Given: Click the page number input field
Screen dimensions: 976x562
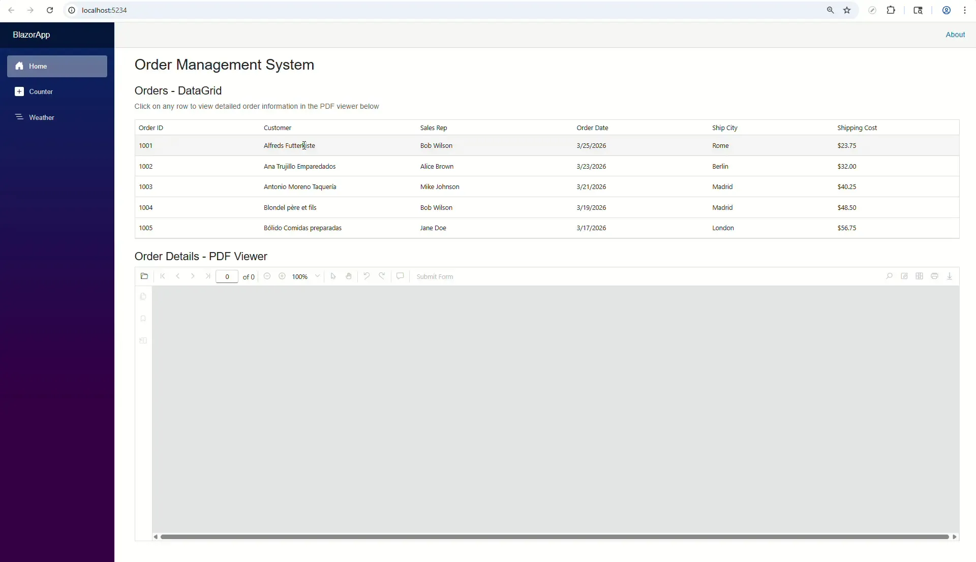Looking at the screenshot, I should pos(227,276).
